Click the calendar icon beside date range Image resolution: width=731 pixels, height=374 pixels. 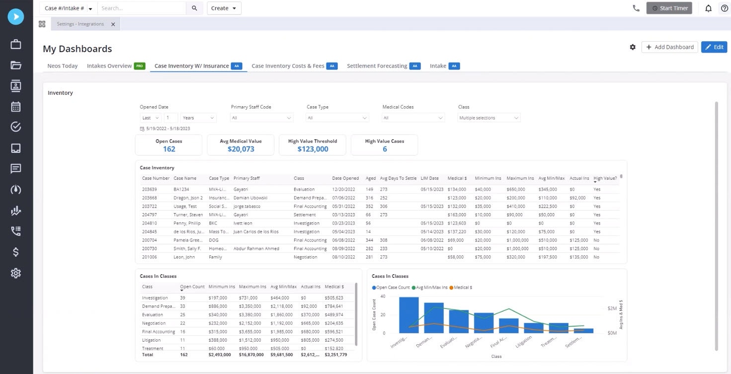(x=142, y=129)
